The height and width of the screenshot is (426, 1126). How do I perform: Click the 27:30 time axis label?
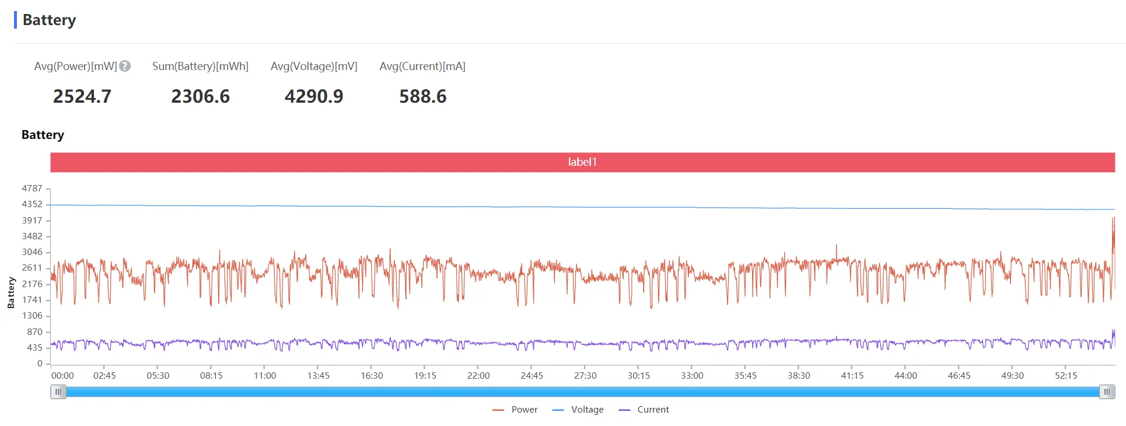pos(585,376)
